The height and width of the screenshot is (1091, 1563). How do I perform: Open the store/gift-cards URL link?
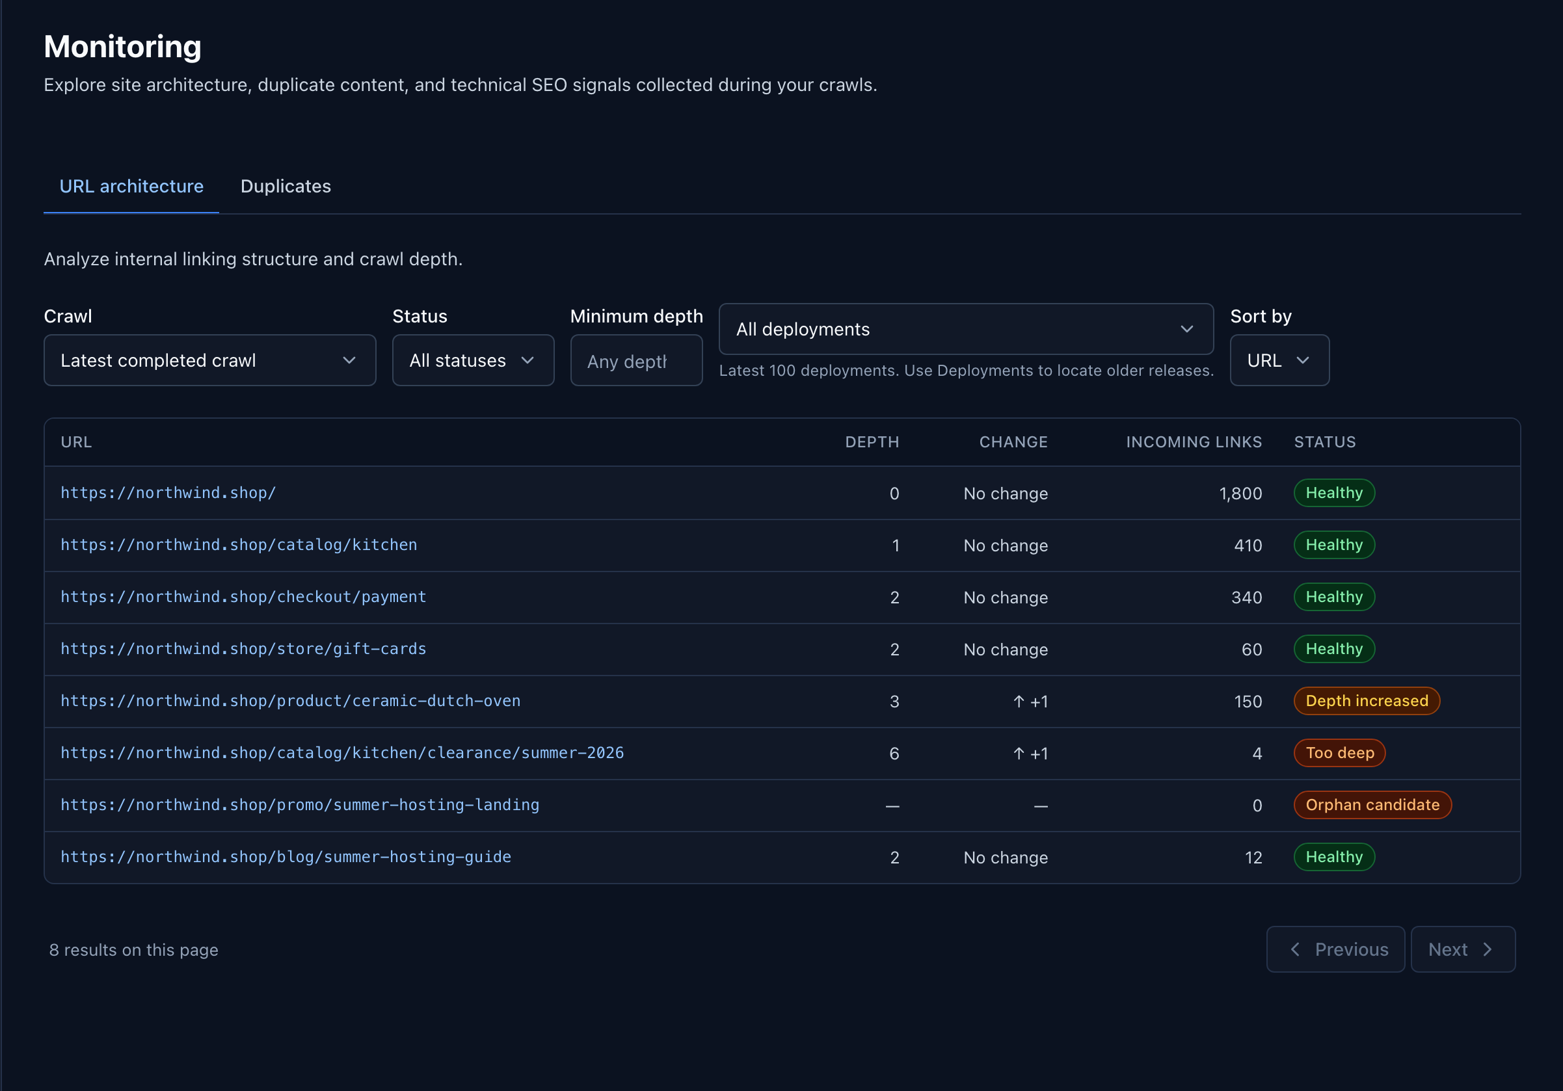[244, 649]
